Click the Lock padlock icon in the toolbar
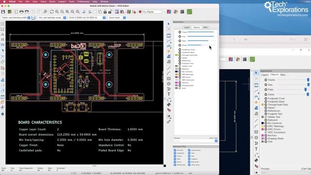The image size is (311, 175). [x=105, y=12]
